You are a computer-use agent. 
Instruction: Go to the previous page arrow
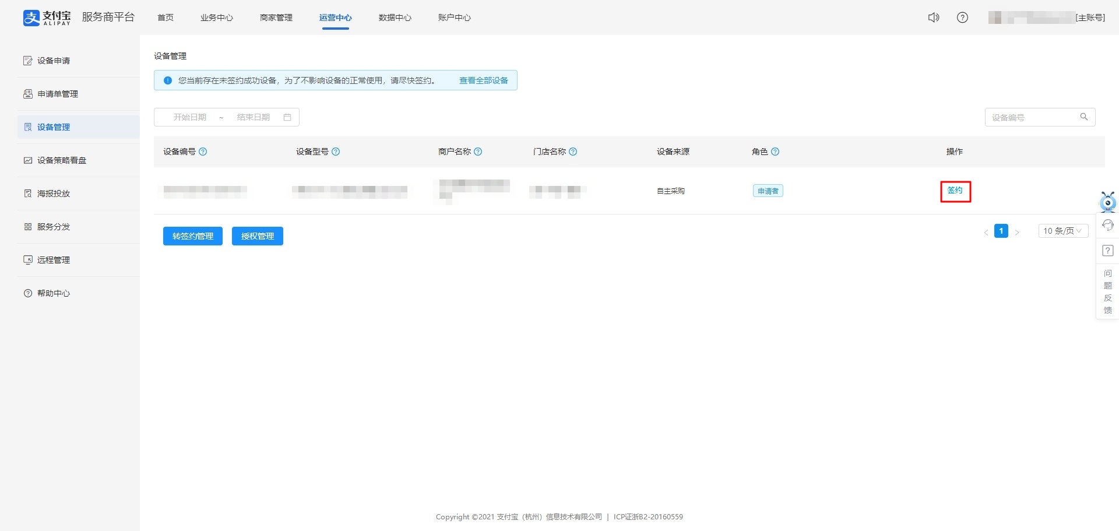coord(986,232)
